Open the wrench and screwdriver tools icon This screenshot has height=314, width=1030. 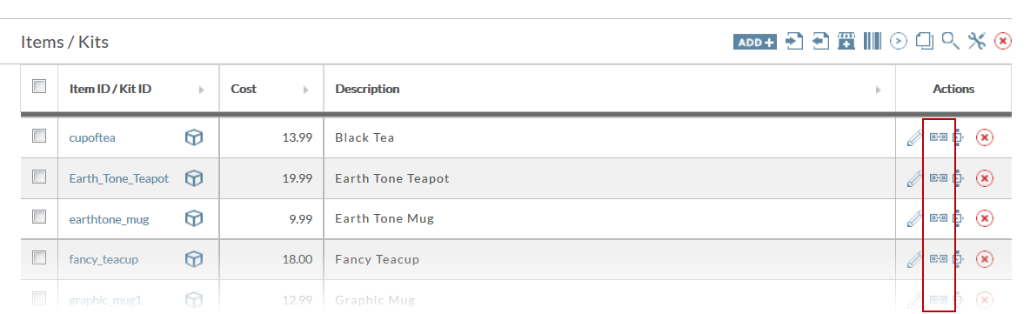click(x=978, y=42)
